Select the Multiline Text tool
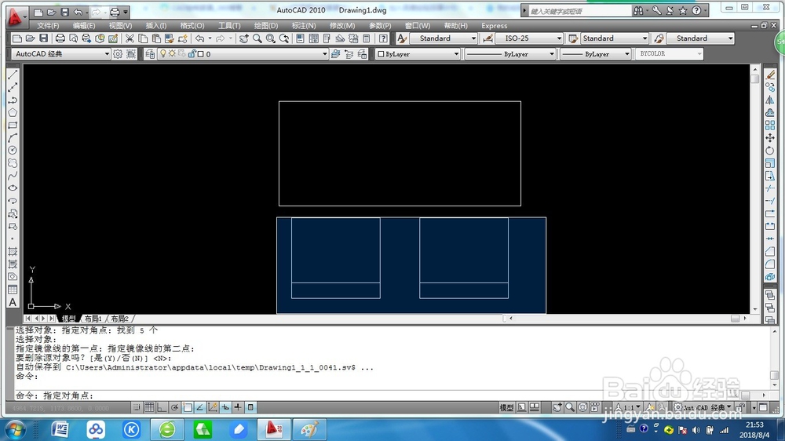Screen dimensions: 785x441 point(13,302)
